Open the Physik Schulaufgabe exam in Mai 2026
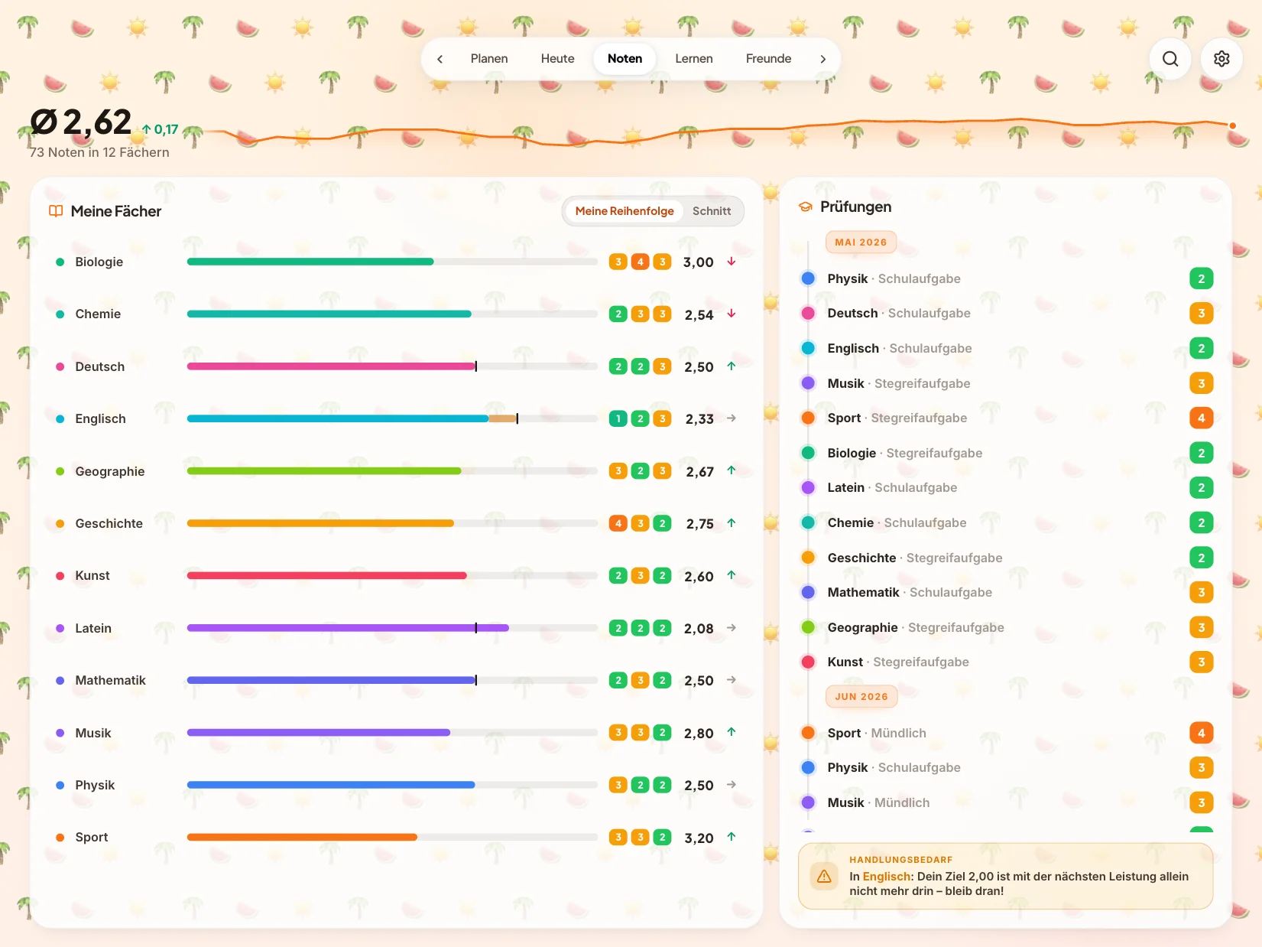Screen dimensions: 1262x947 1006,278
